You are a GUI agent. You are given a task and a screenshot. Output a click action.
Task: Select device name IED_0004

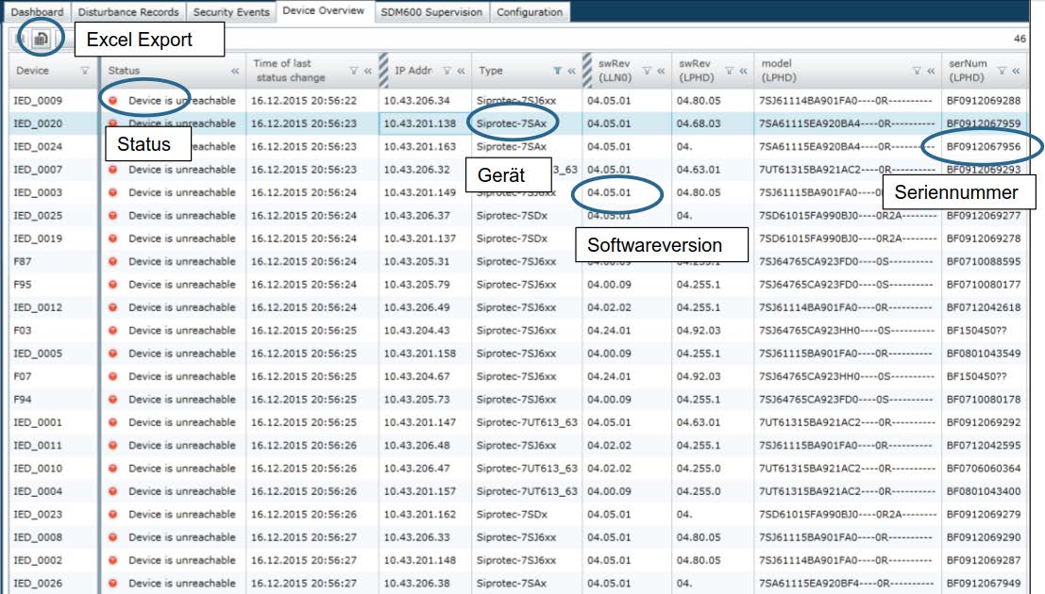coord(38,491)
